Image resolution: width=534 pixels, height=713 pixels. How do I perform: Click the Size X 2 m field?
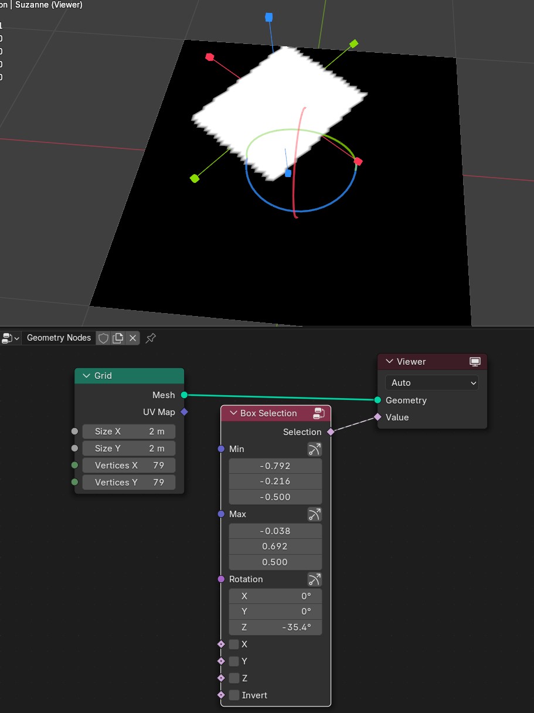point(129,432)
